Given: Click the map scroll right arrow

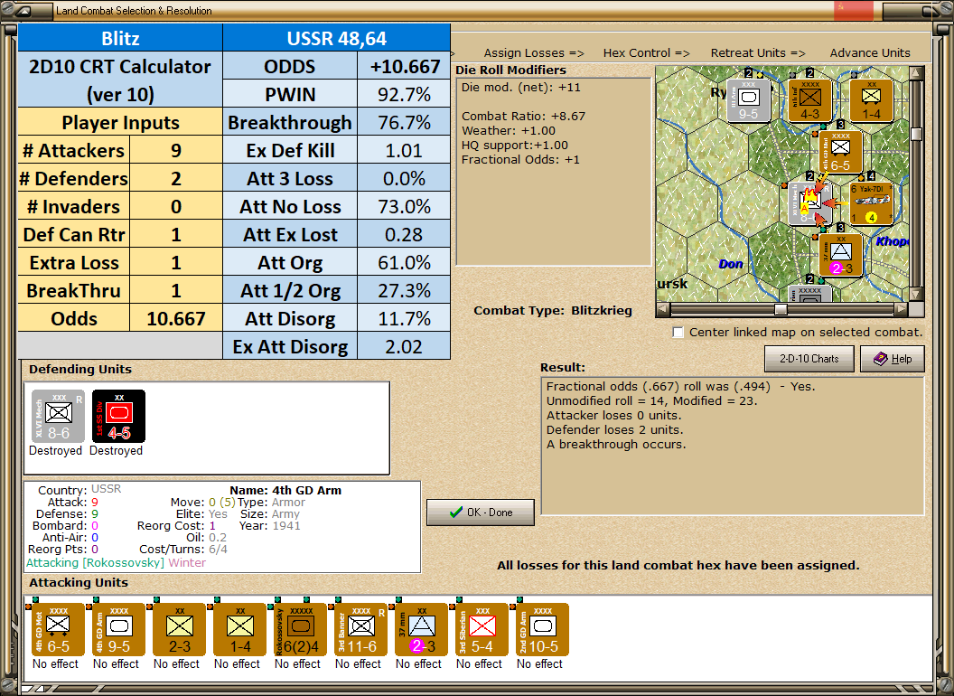Looking at the screenshot, I should [902, 309].
